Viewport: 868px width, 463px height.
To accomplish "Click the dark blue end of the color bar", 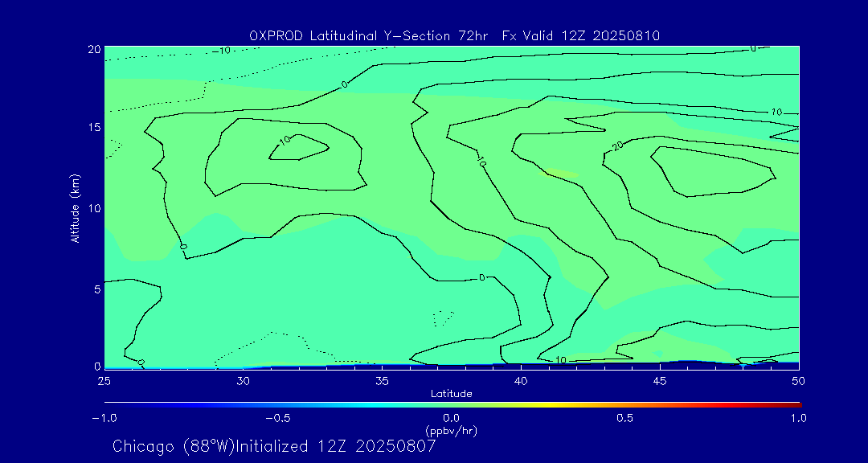I will 108,404.
